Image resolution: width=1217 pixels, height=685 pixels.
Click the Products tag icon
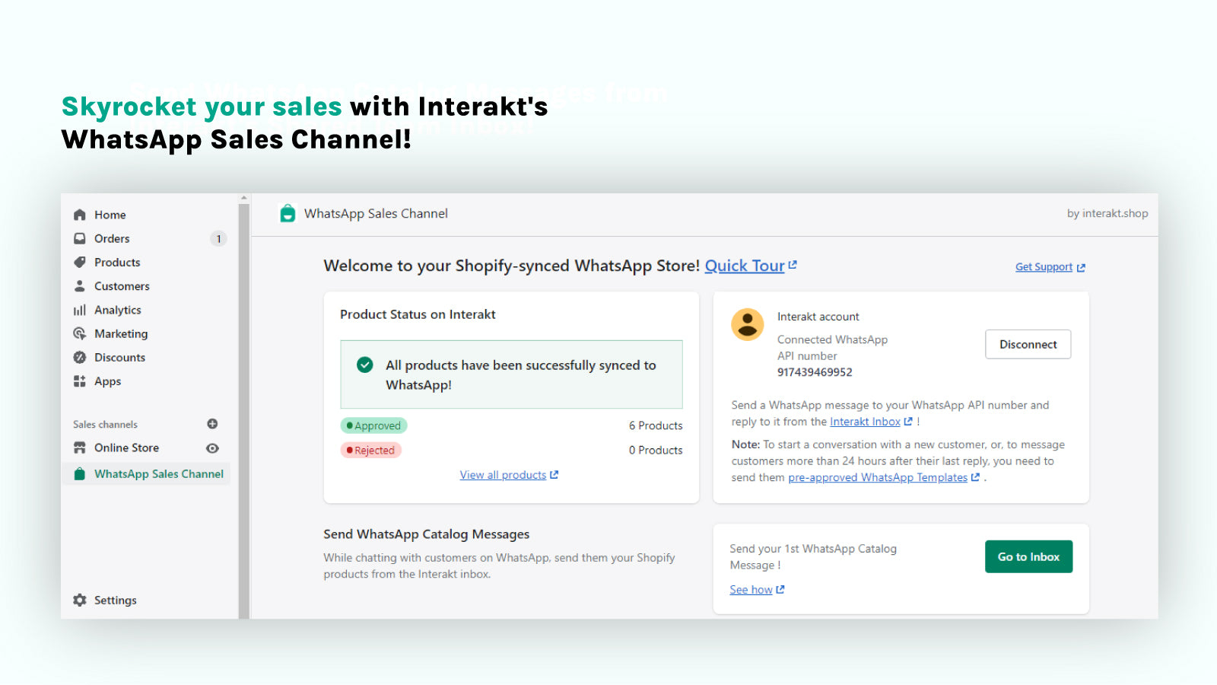80,262
